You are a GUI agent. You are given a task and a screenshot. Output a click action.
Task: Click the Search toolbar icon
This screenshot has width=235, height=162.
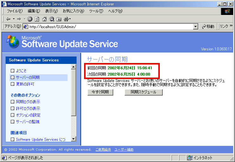52,19
